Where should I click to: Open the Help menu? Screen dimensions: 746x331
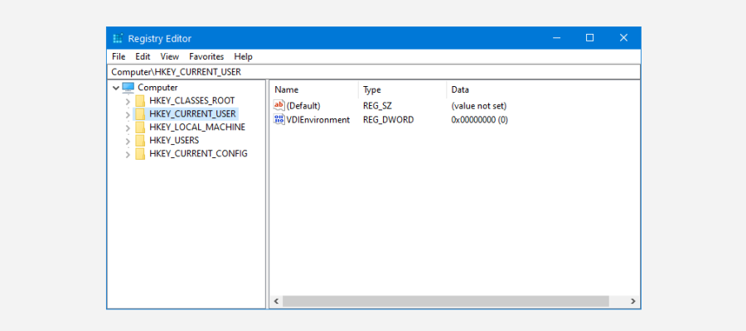[243, 56]
